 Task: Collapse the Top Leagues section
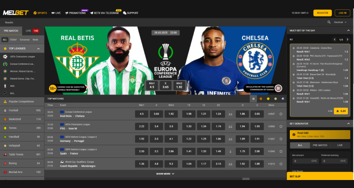coord(38,48)
